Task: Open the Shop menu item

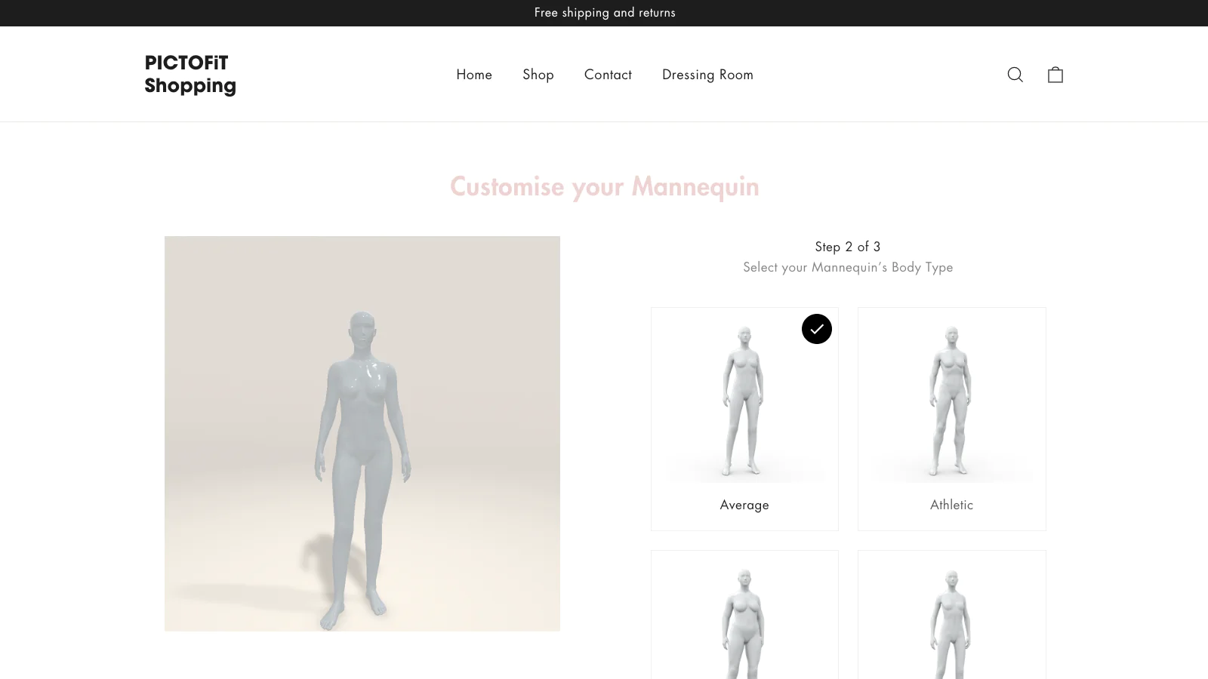Action: tap(538, 75)
